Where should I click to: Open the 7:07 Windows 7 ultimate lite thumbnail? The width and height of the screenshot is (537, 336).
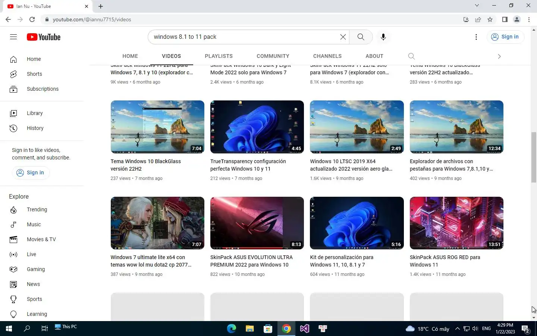pos(157,223)
